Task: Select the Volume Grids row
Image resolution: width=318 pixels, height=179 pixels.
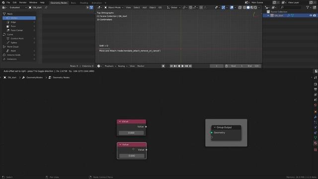Action: coord(19,55)
